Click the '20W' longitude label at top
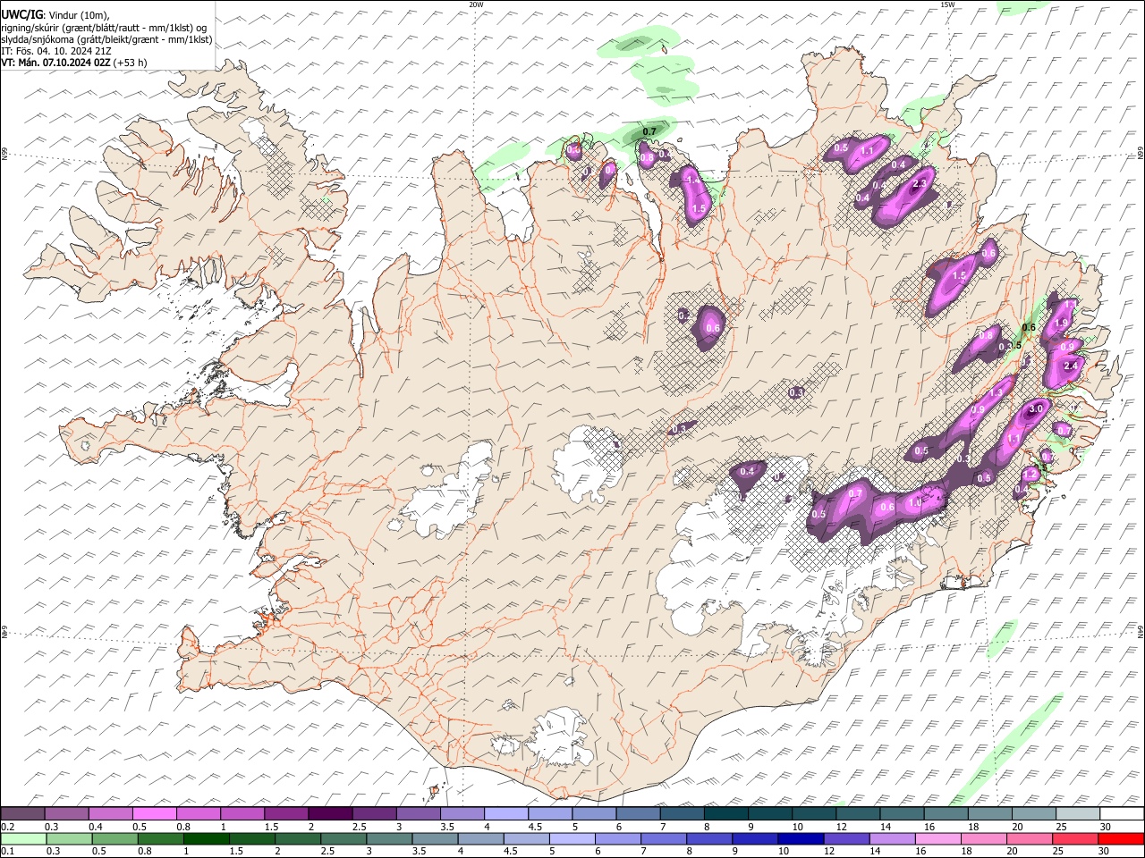The height and width of the screenshot is (858, 1145). coord(476,4)
